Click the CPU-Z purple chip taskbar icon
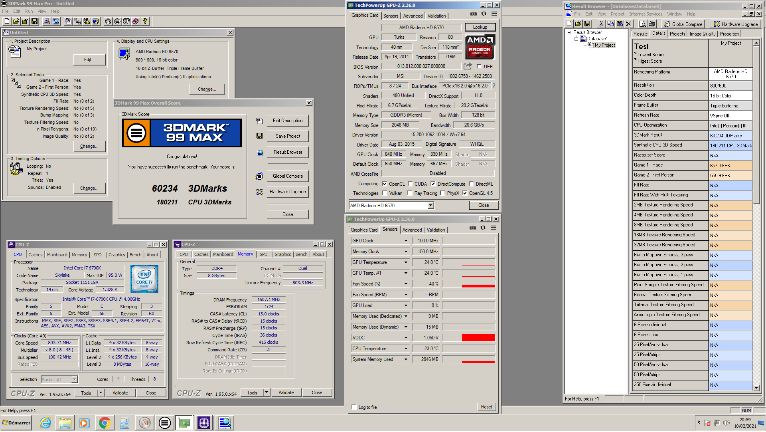Viewport: 766px width, 432px height. 203,423
